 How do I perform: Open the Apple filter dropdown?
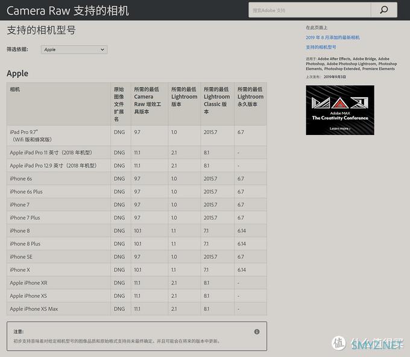click(74, 49)
